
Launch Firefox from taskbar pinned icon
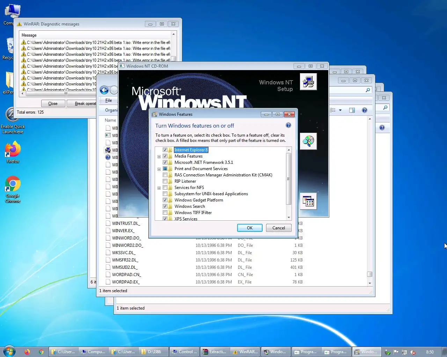[x=27, y=352]
